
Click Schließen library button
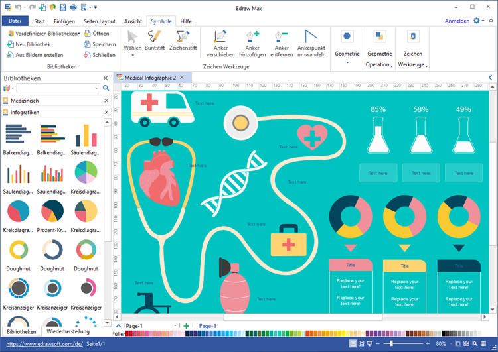coord(100,55)
